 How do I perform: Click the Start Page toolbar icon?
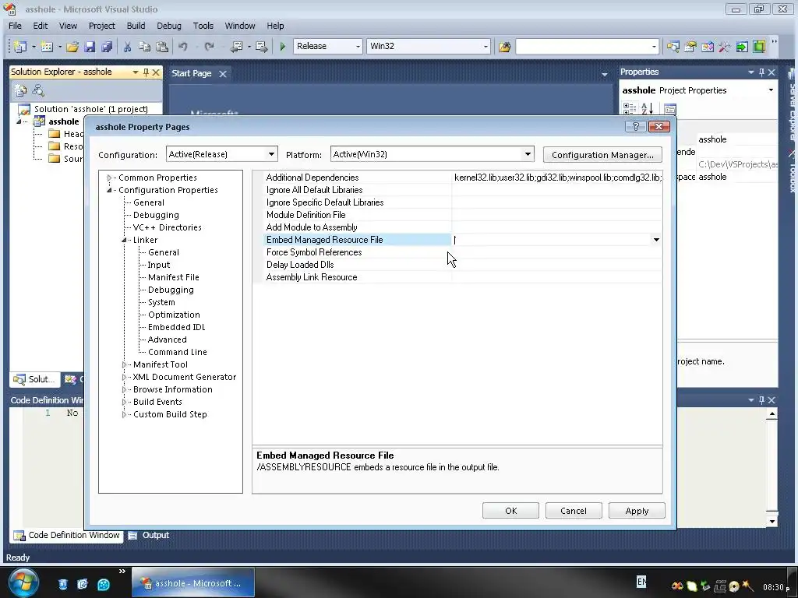742,47
